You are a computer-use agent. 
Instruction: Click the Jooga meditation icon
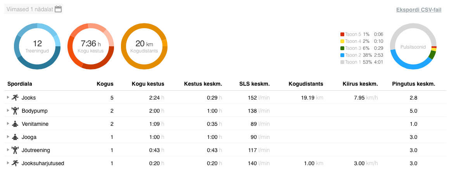tap(15, 137)
